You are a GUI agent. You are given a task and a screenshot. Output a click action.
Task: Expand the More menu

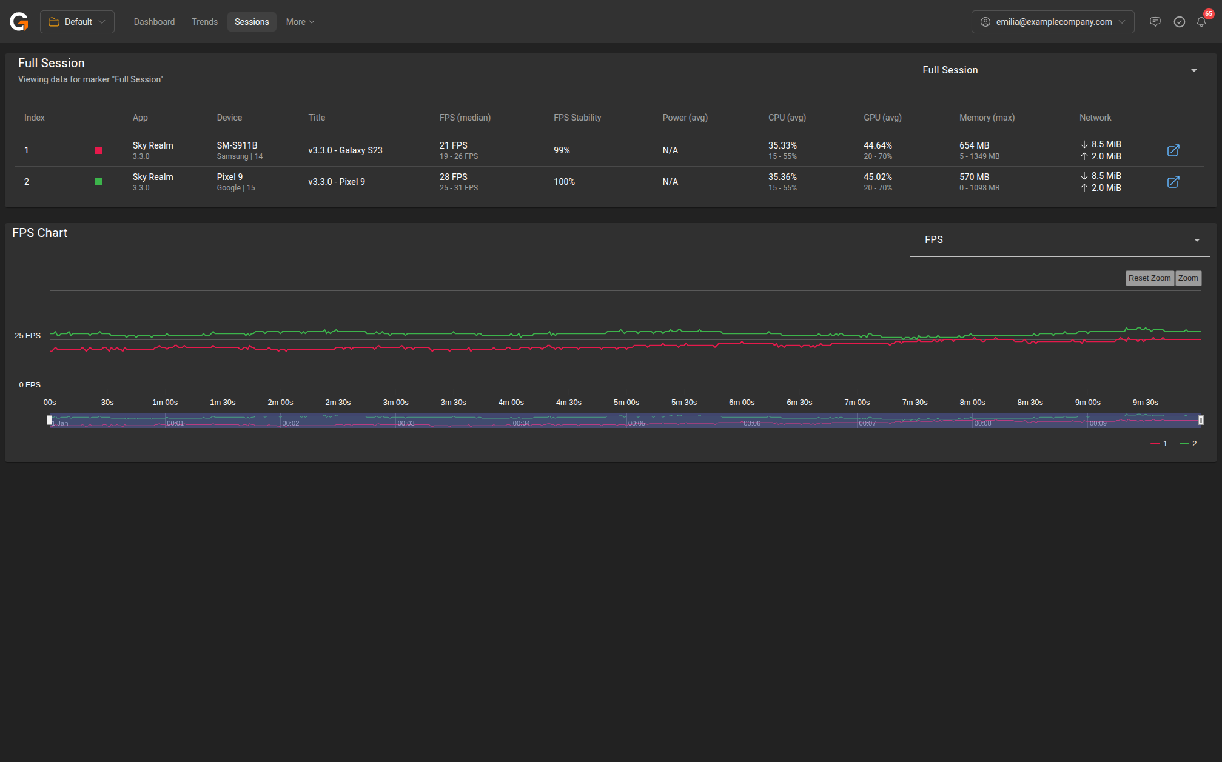point(300,22)
